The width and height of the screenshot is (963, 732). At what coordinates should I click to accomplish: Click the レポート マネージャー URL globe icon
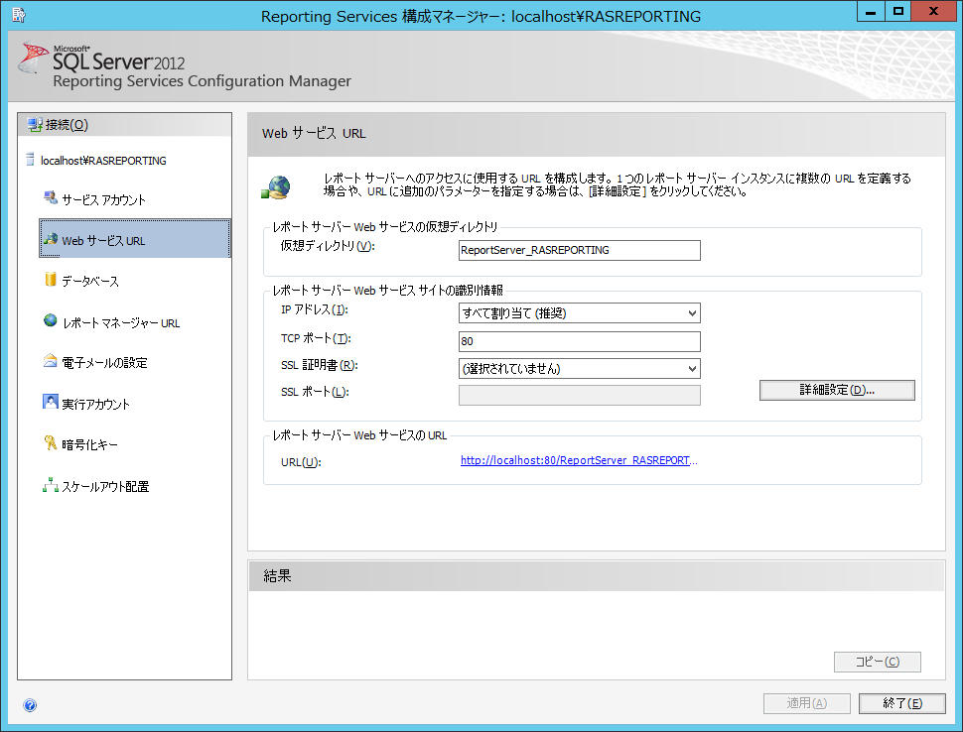(50, 321)
